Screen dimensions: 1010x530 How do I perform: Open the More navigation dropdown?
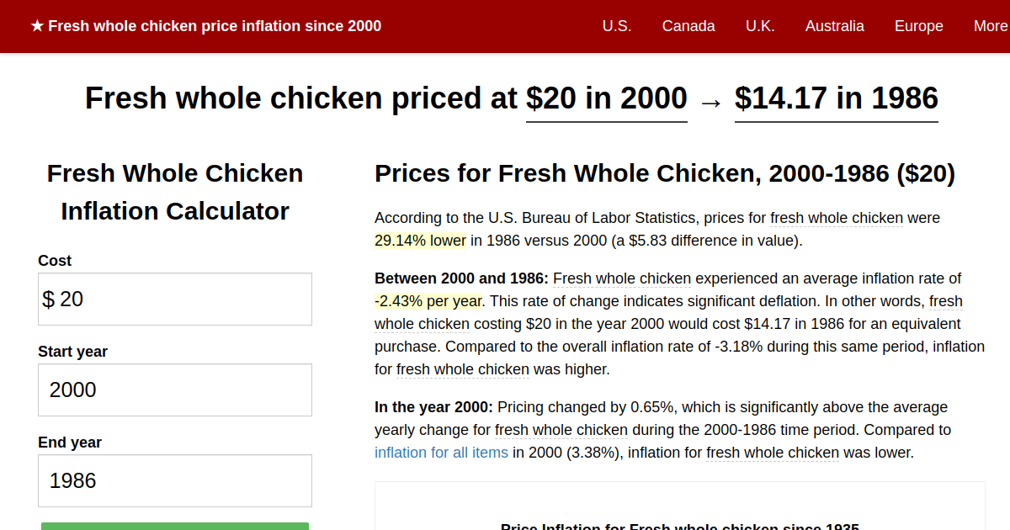pyautogui.click(x=990, y=26)
